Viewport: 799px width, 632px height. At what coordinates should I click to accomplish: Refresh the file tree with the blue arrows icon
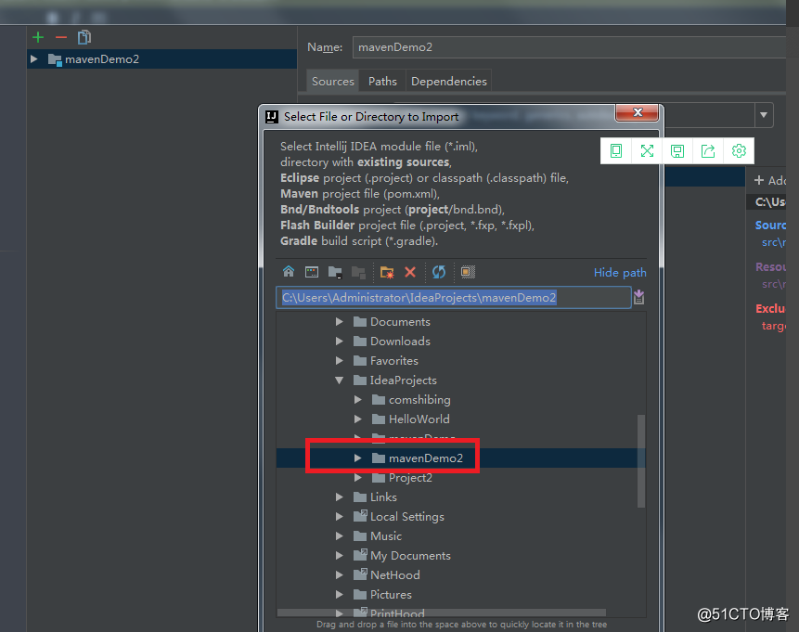pos(439,272)
